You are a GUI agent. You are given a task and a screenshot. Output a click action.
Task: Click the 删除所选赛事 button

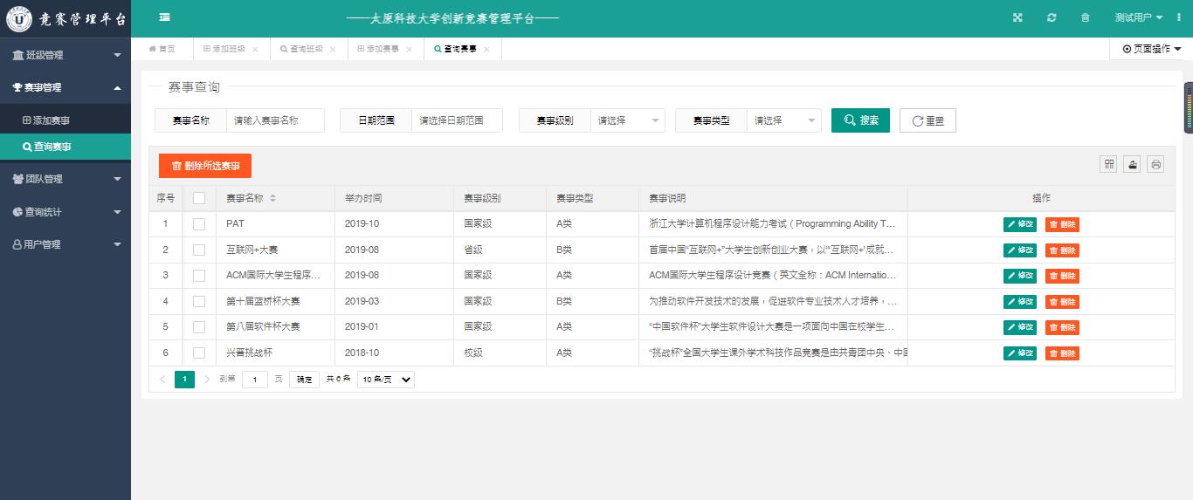click(x=205, y=166)
